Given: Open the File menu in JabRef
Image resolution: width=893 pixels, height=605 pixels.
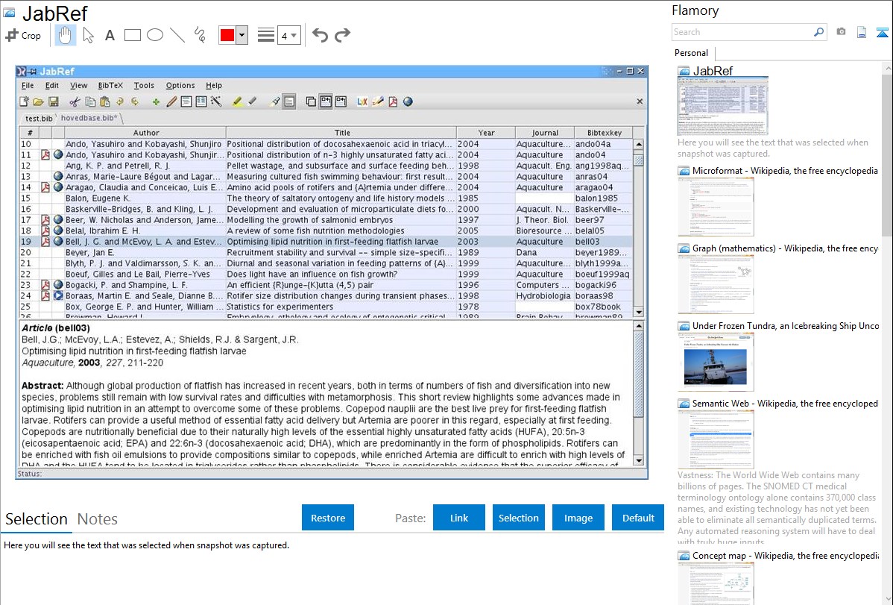Looking at the screenshot, I should pyautogui.click(x=28, y=86).
